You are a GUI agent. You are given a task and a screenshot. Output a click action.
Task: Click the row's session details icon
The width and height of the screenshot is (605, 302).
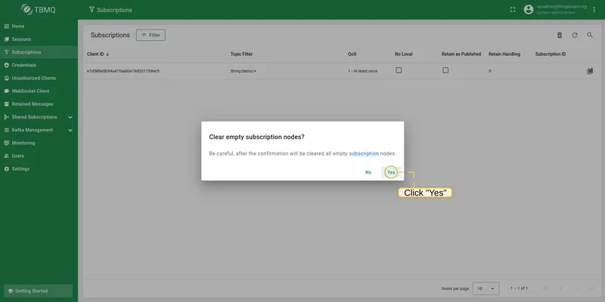coord(590,71)
